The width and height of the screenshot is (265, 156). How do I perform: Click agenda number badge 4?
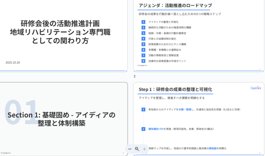pos(143,39)
